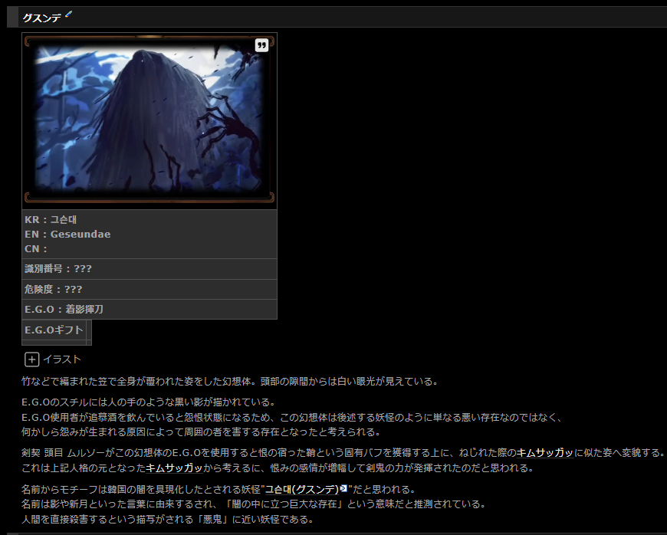Select the 危険度：??? table cell
The width and height of the screenshot is (667, 535).
click(149, 289)
